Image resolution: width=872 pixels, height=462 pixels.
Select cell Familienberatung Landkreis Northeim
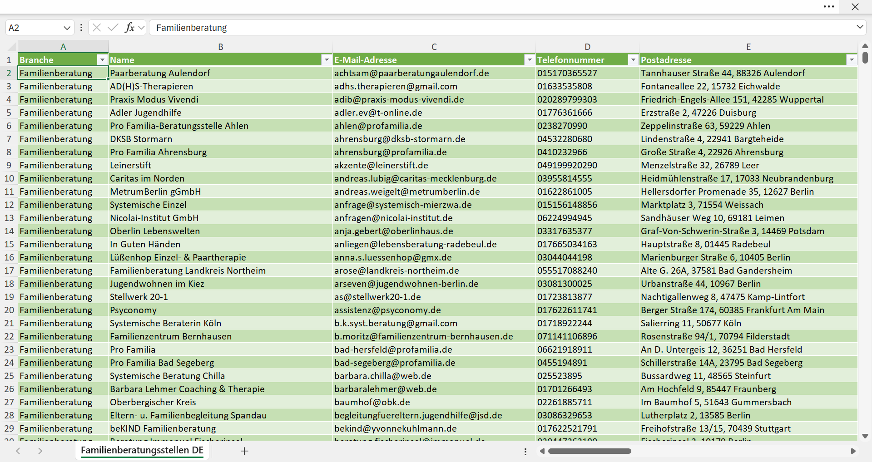221,270
